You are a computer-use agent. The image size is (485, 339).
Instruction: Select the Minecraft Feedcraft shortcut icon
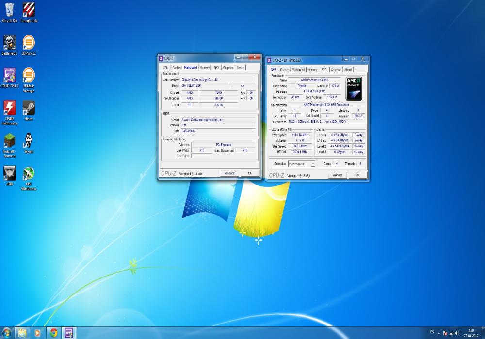10,145
